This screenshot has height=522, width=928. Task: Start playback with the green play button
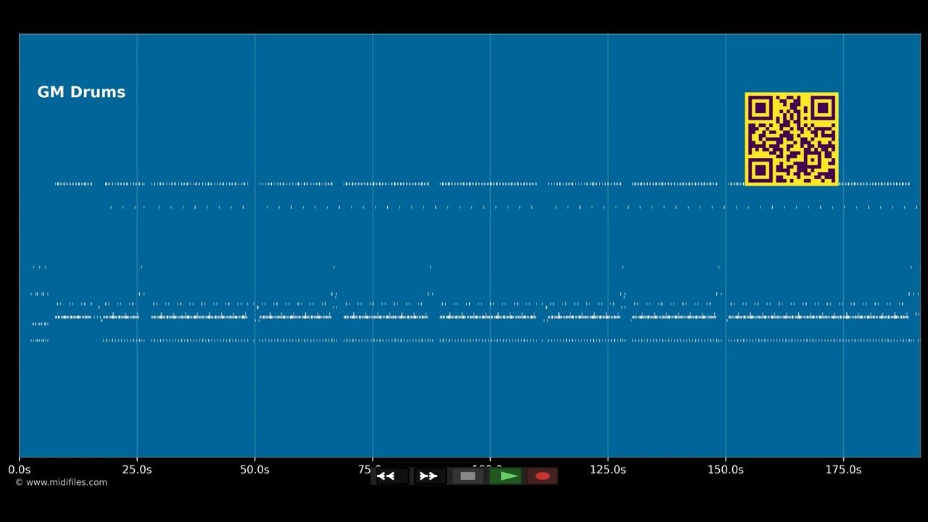point(506,476)
